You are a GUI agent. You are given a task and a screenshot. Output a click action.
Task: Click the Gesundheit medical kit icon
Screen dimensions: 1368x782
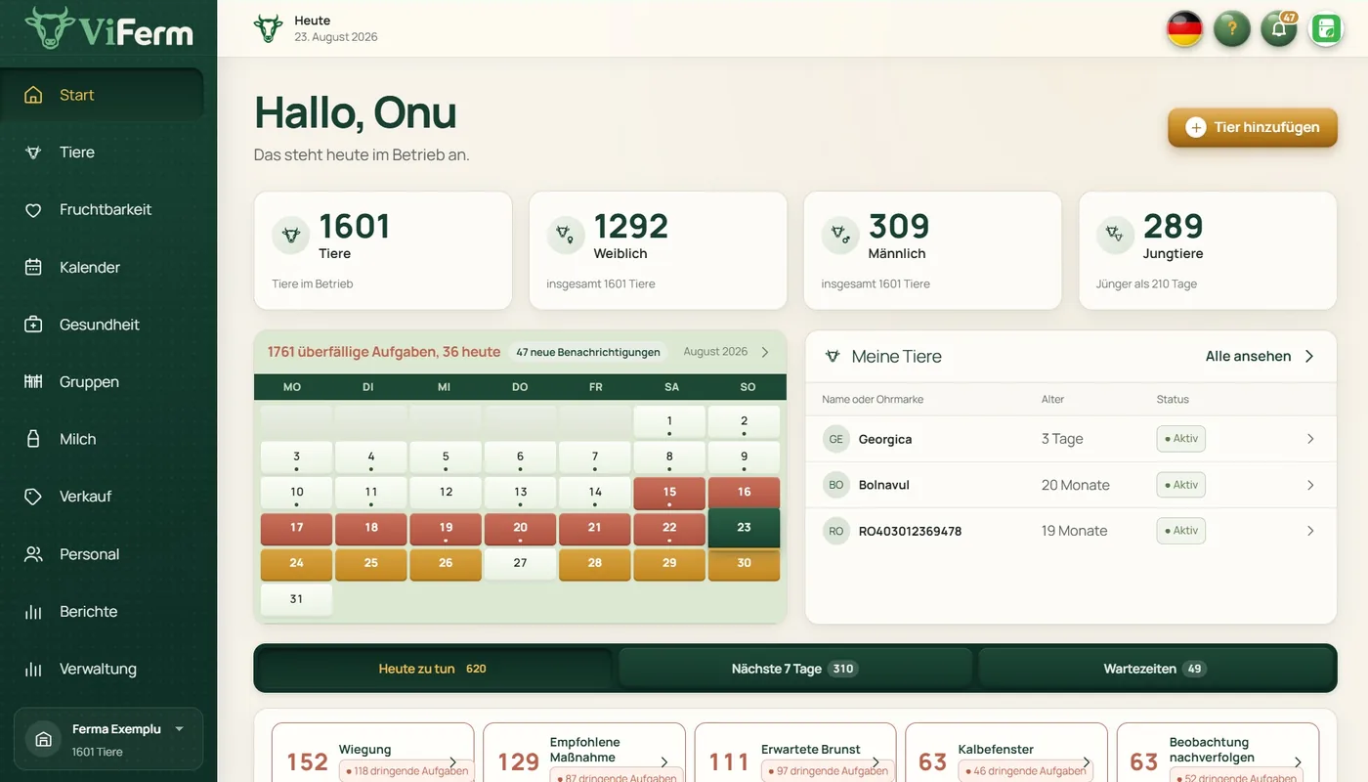point(33,325)
